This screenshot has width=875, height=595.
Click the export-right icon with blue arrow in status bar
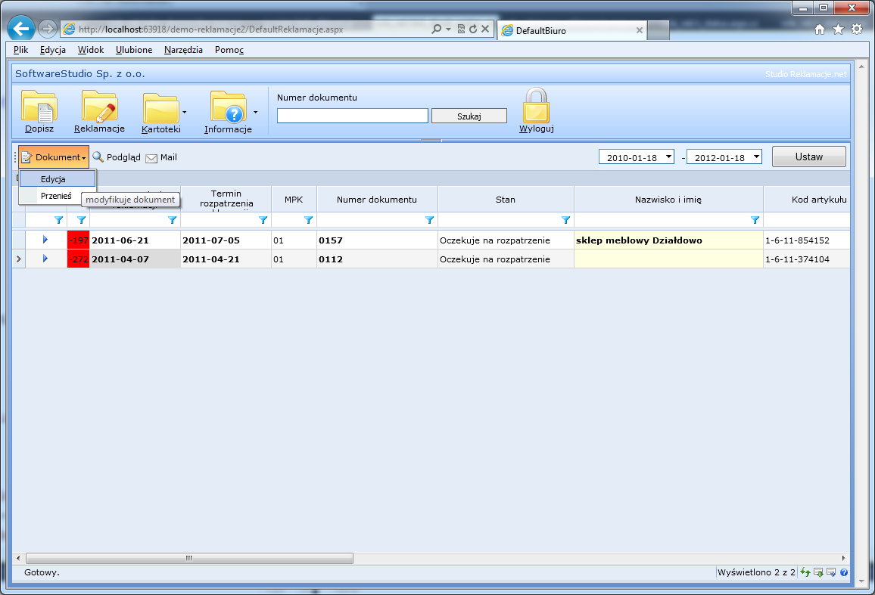831,572
